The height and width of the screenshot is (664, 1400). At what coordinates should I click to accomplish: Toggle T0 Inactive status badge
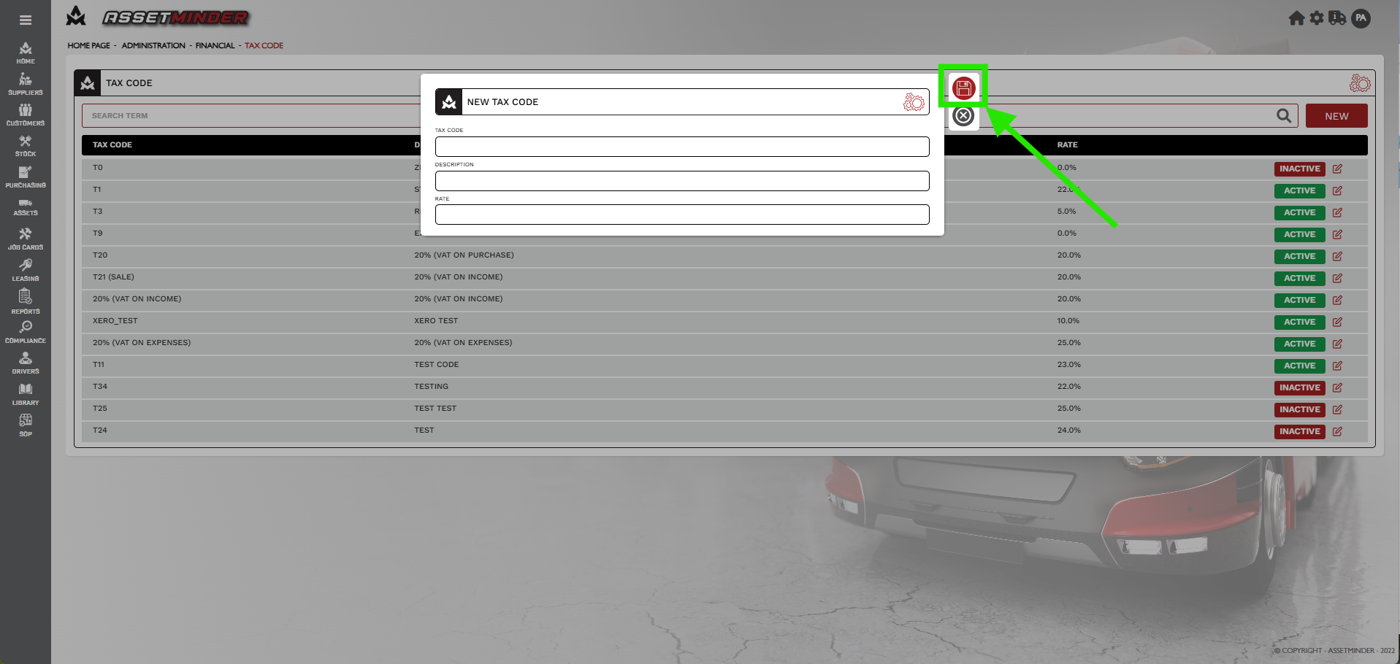pos(1299,169)
